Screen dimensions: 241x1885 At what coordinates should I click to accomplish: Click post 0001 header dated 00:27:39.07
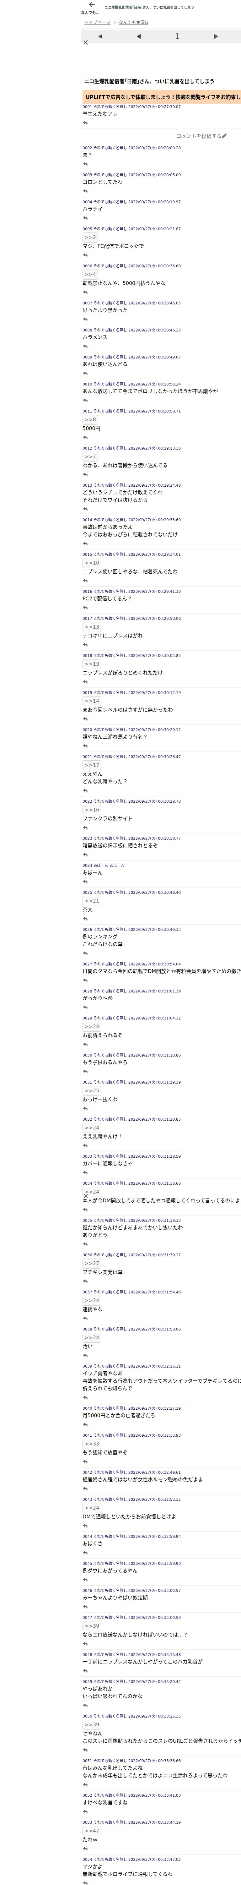pos(131,107)
